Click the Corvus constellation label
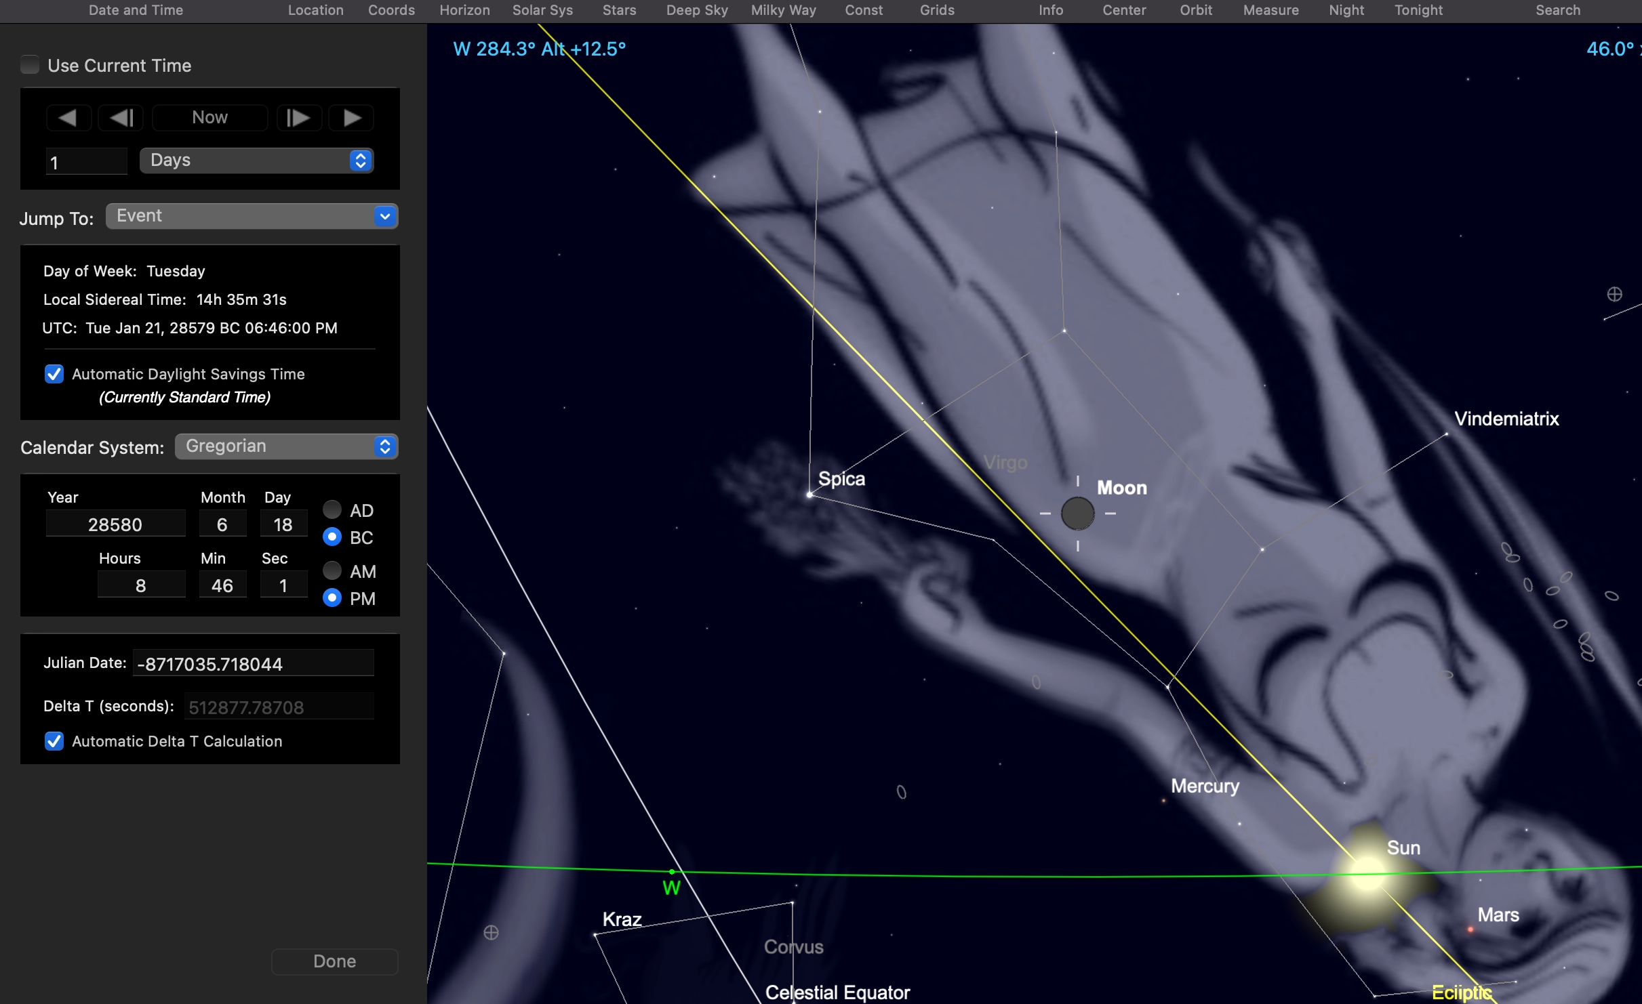Image resolution: width=1642 pixels, height=1004 pixels. (794, 947)
